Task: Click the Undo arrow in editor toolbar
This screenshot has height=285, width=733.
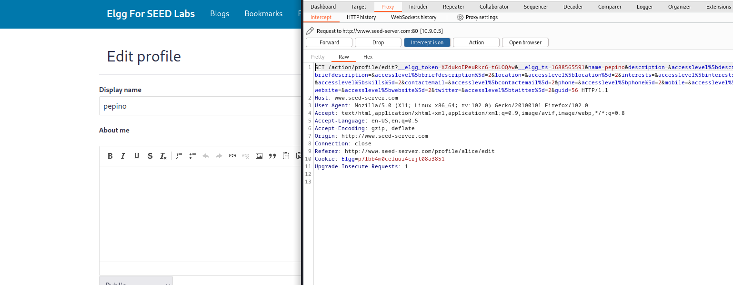Action: (206, 156)
